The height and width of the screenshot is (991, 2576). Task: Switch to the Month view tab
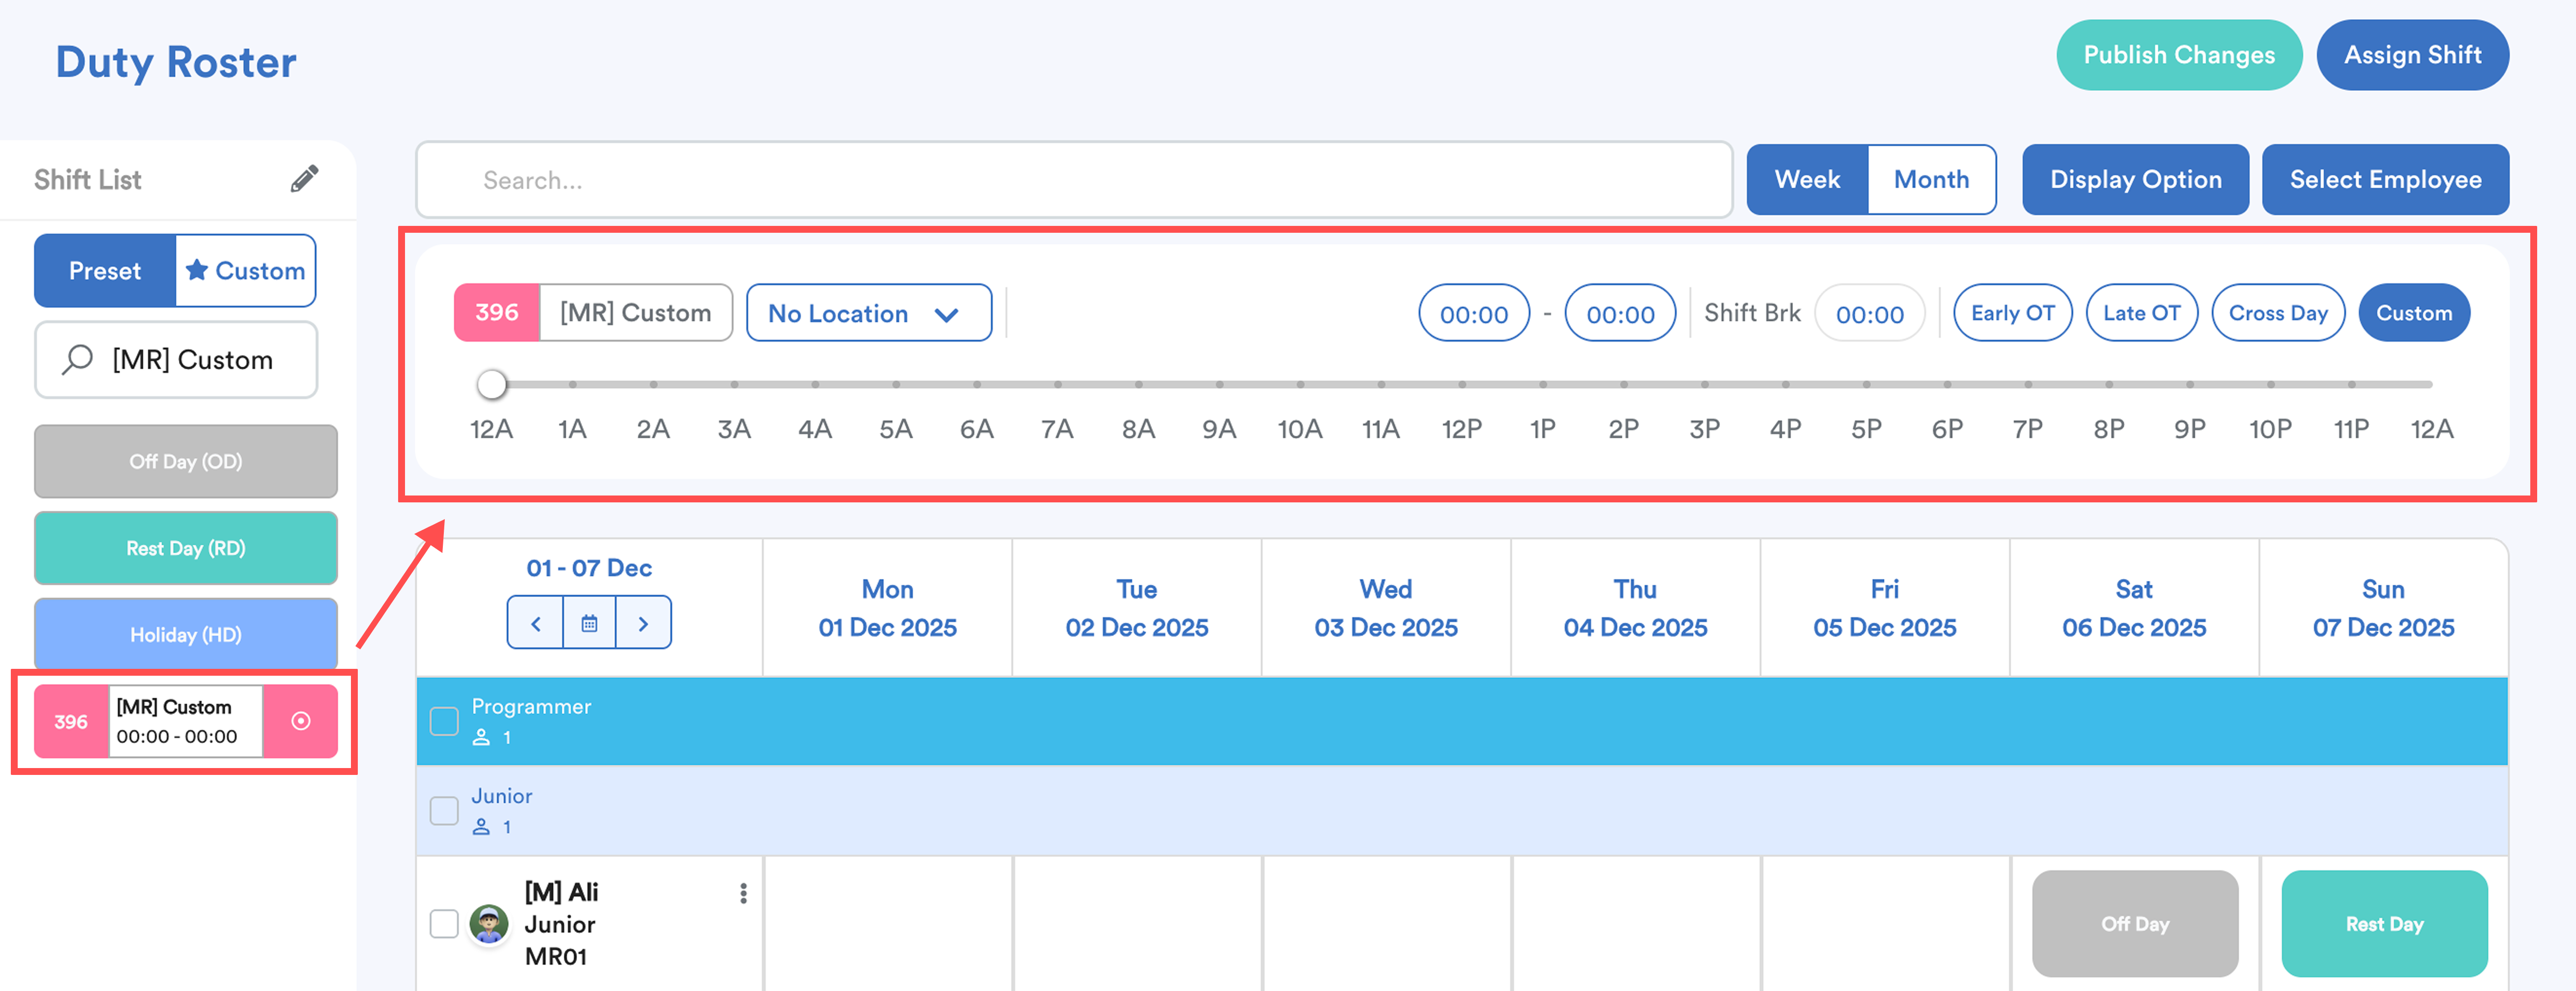pos(1931,180)
